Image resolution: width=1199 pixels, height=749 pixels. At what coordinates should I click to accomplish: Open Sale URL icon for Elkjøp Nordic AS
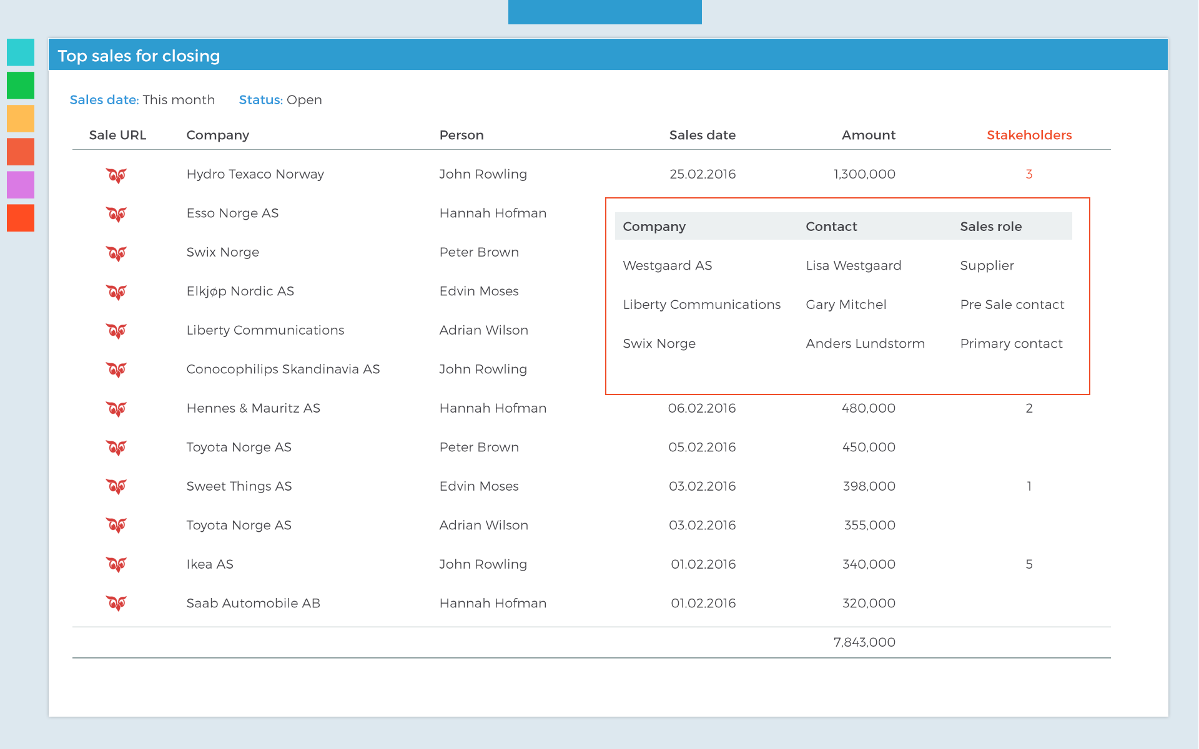tap(116, 292)
